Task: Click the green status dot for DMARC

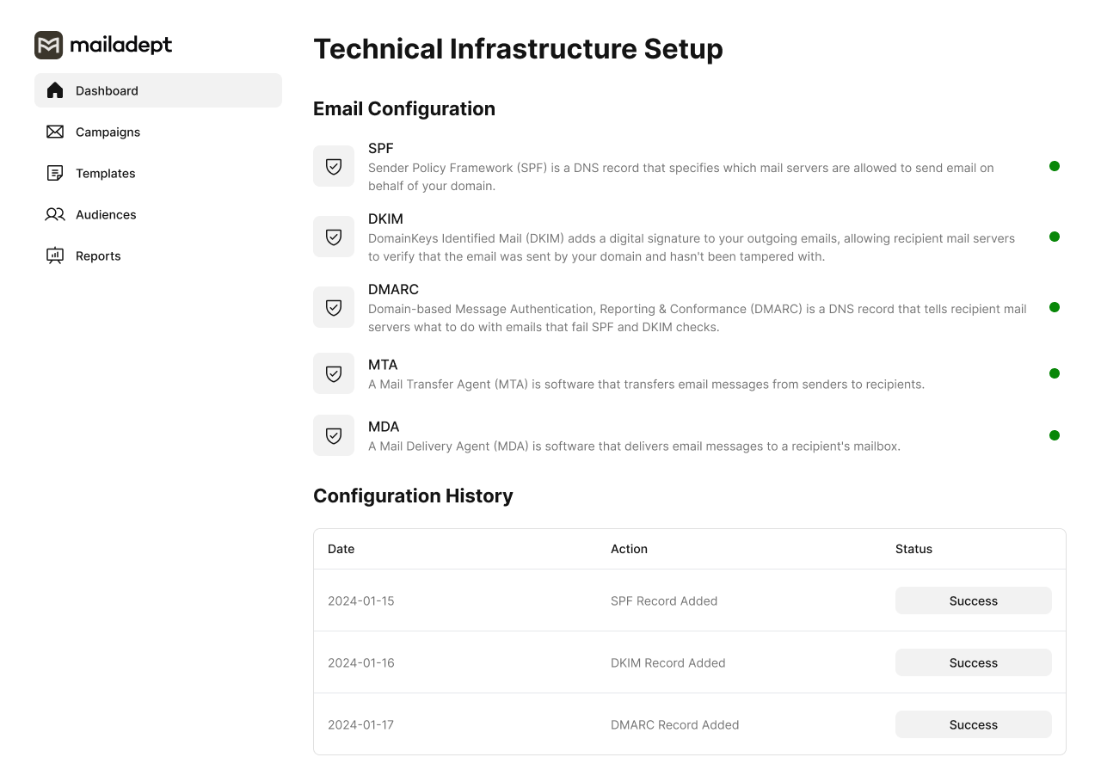Action: pos(1055,307)
